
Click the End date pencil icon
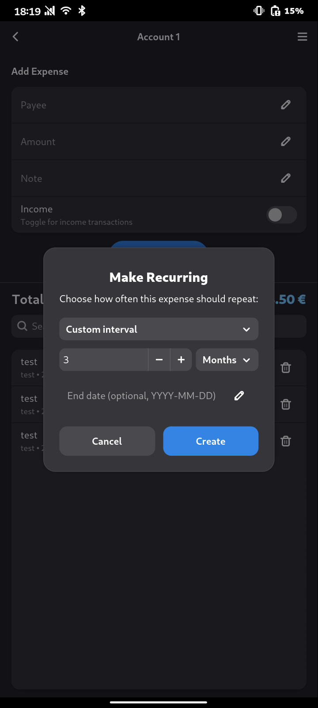coord(239,396)
